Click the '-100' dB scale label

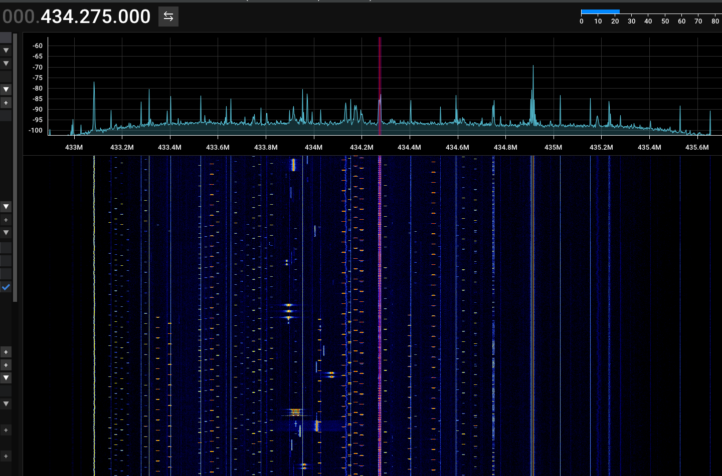(x=36, y=130)
